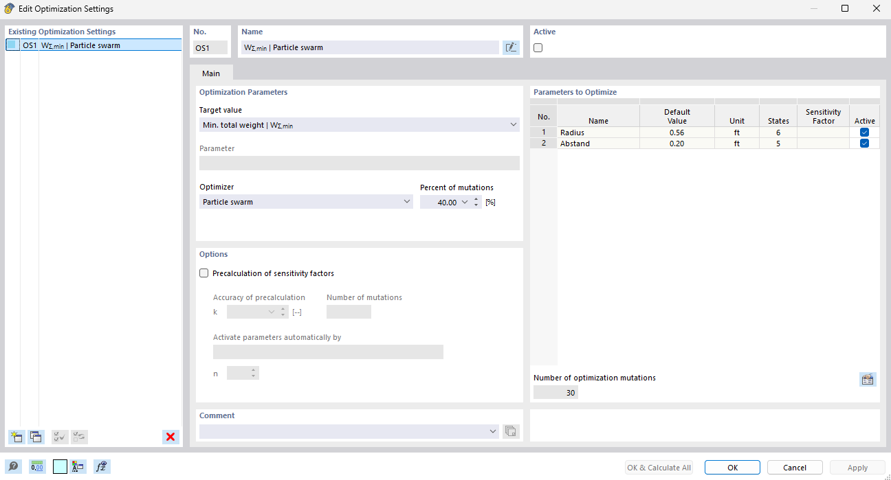891x480 pixels.
Task: Delete the OS1 optimization setting
Action: point(170,437)
